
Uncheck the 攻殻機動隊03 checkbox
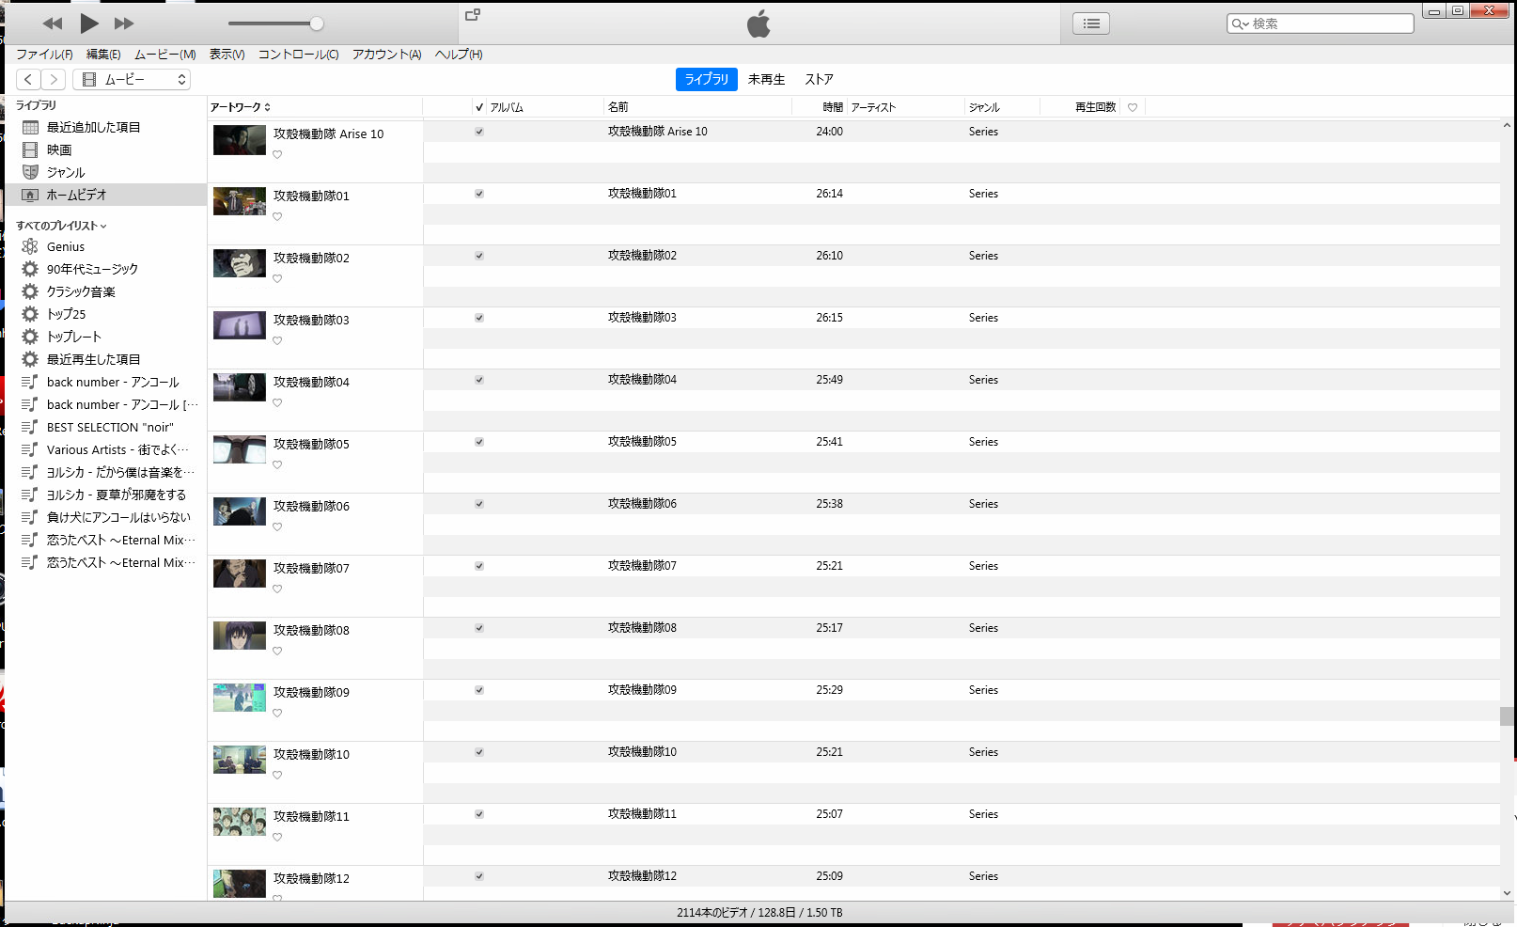pyautogui.click(x=479, y=318)
